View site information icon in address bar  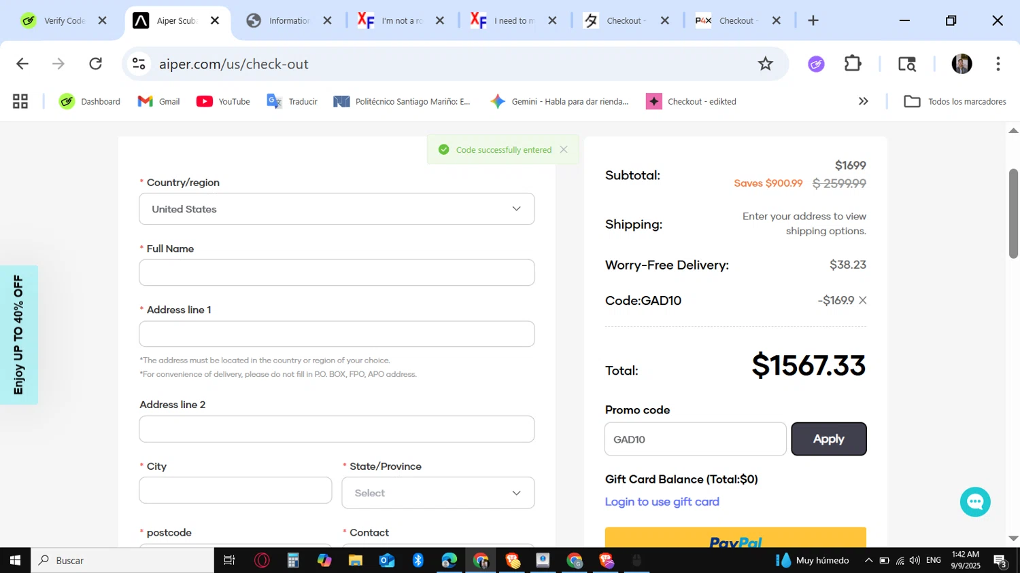pos(139,64)
